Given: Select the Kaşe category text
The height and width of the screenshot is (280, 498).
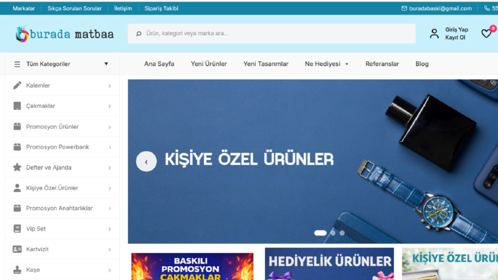Looking at the screenshot, I should [33, 270].
